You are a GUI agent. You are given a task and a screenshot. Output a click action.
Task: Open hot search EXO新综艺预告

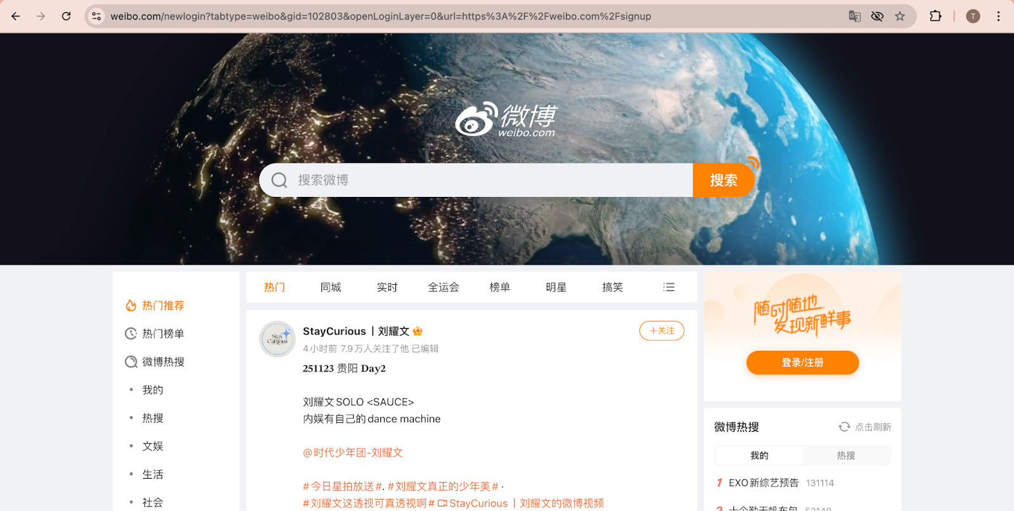(764, 483)
